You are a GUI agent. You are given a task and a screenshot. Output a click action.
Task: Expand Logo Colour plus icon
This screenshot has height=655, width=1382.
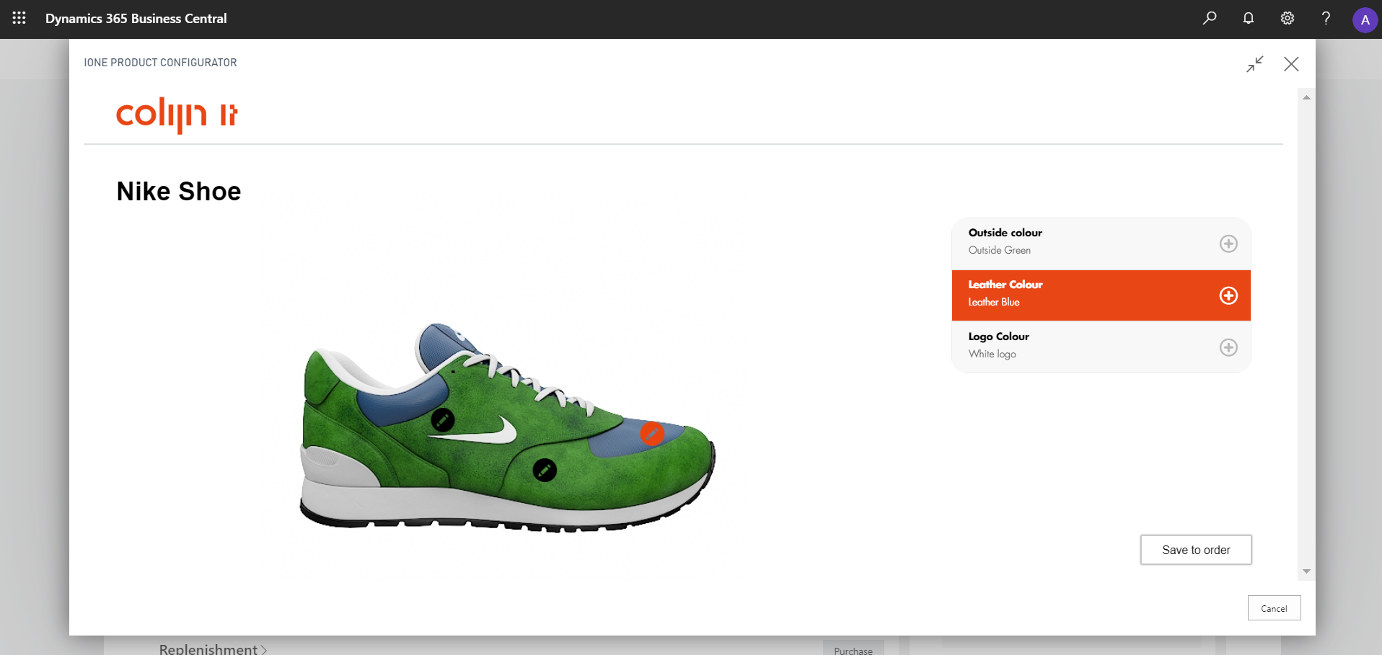coord(1228,347)
